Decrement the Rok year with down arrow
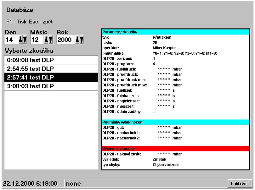 (82, 40)
